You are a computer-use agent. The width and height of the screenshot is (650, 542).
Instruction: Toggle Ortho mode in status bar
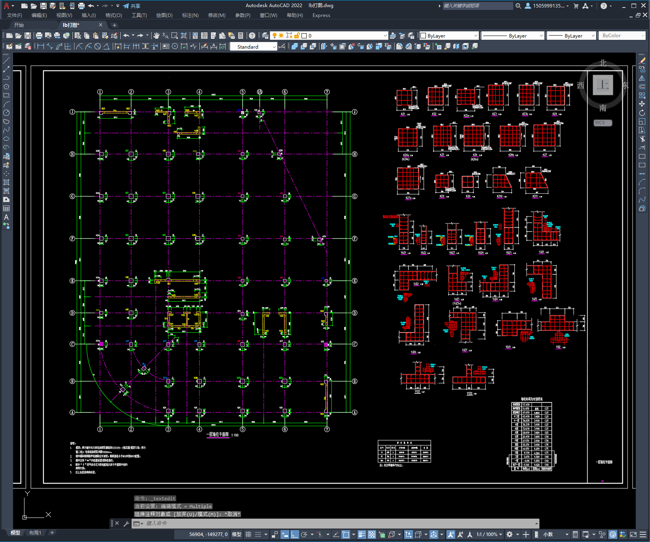[295, 534]
